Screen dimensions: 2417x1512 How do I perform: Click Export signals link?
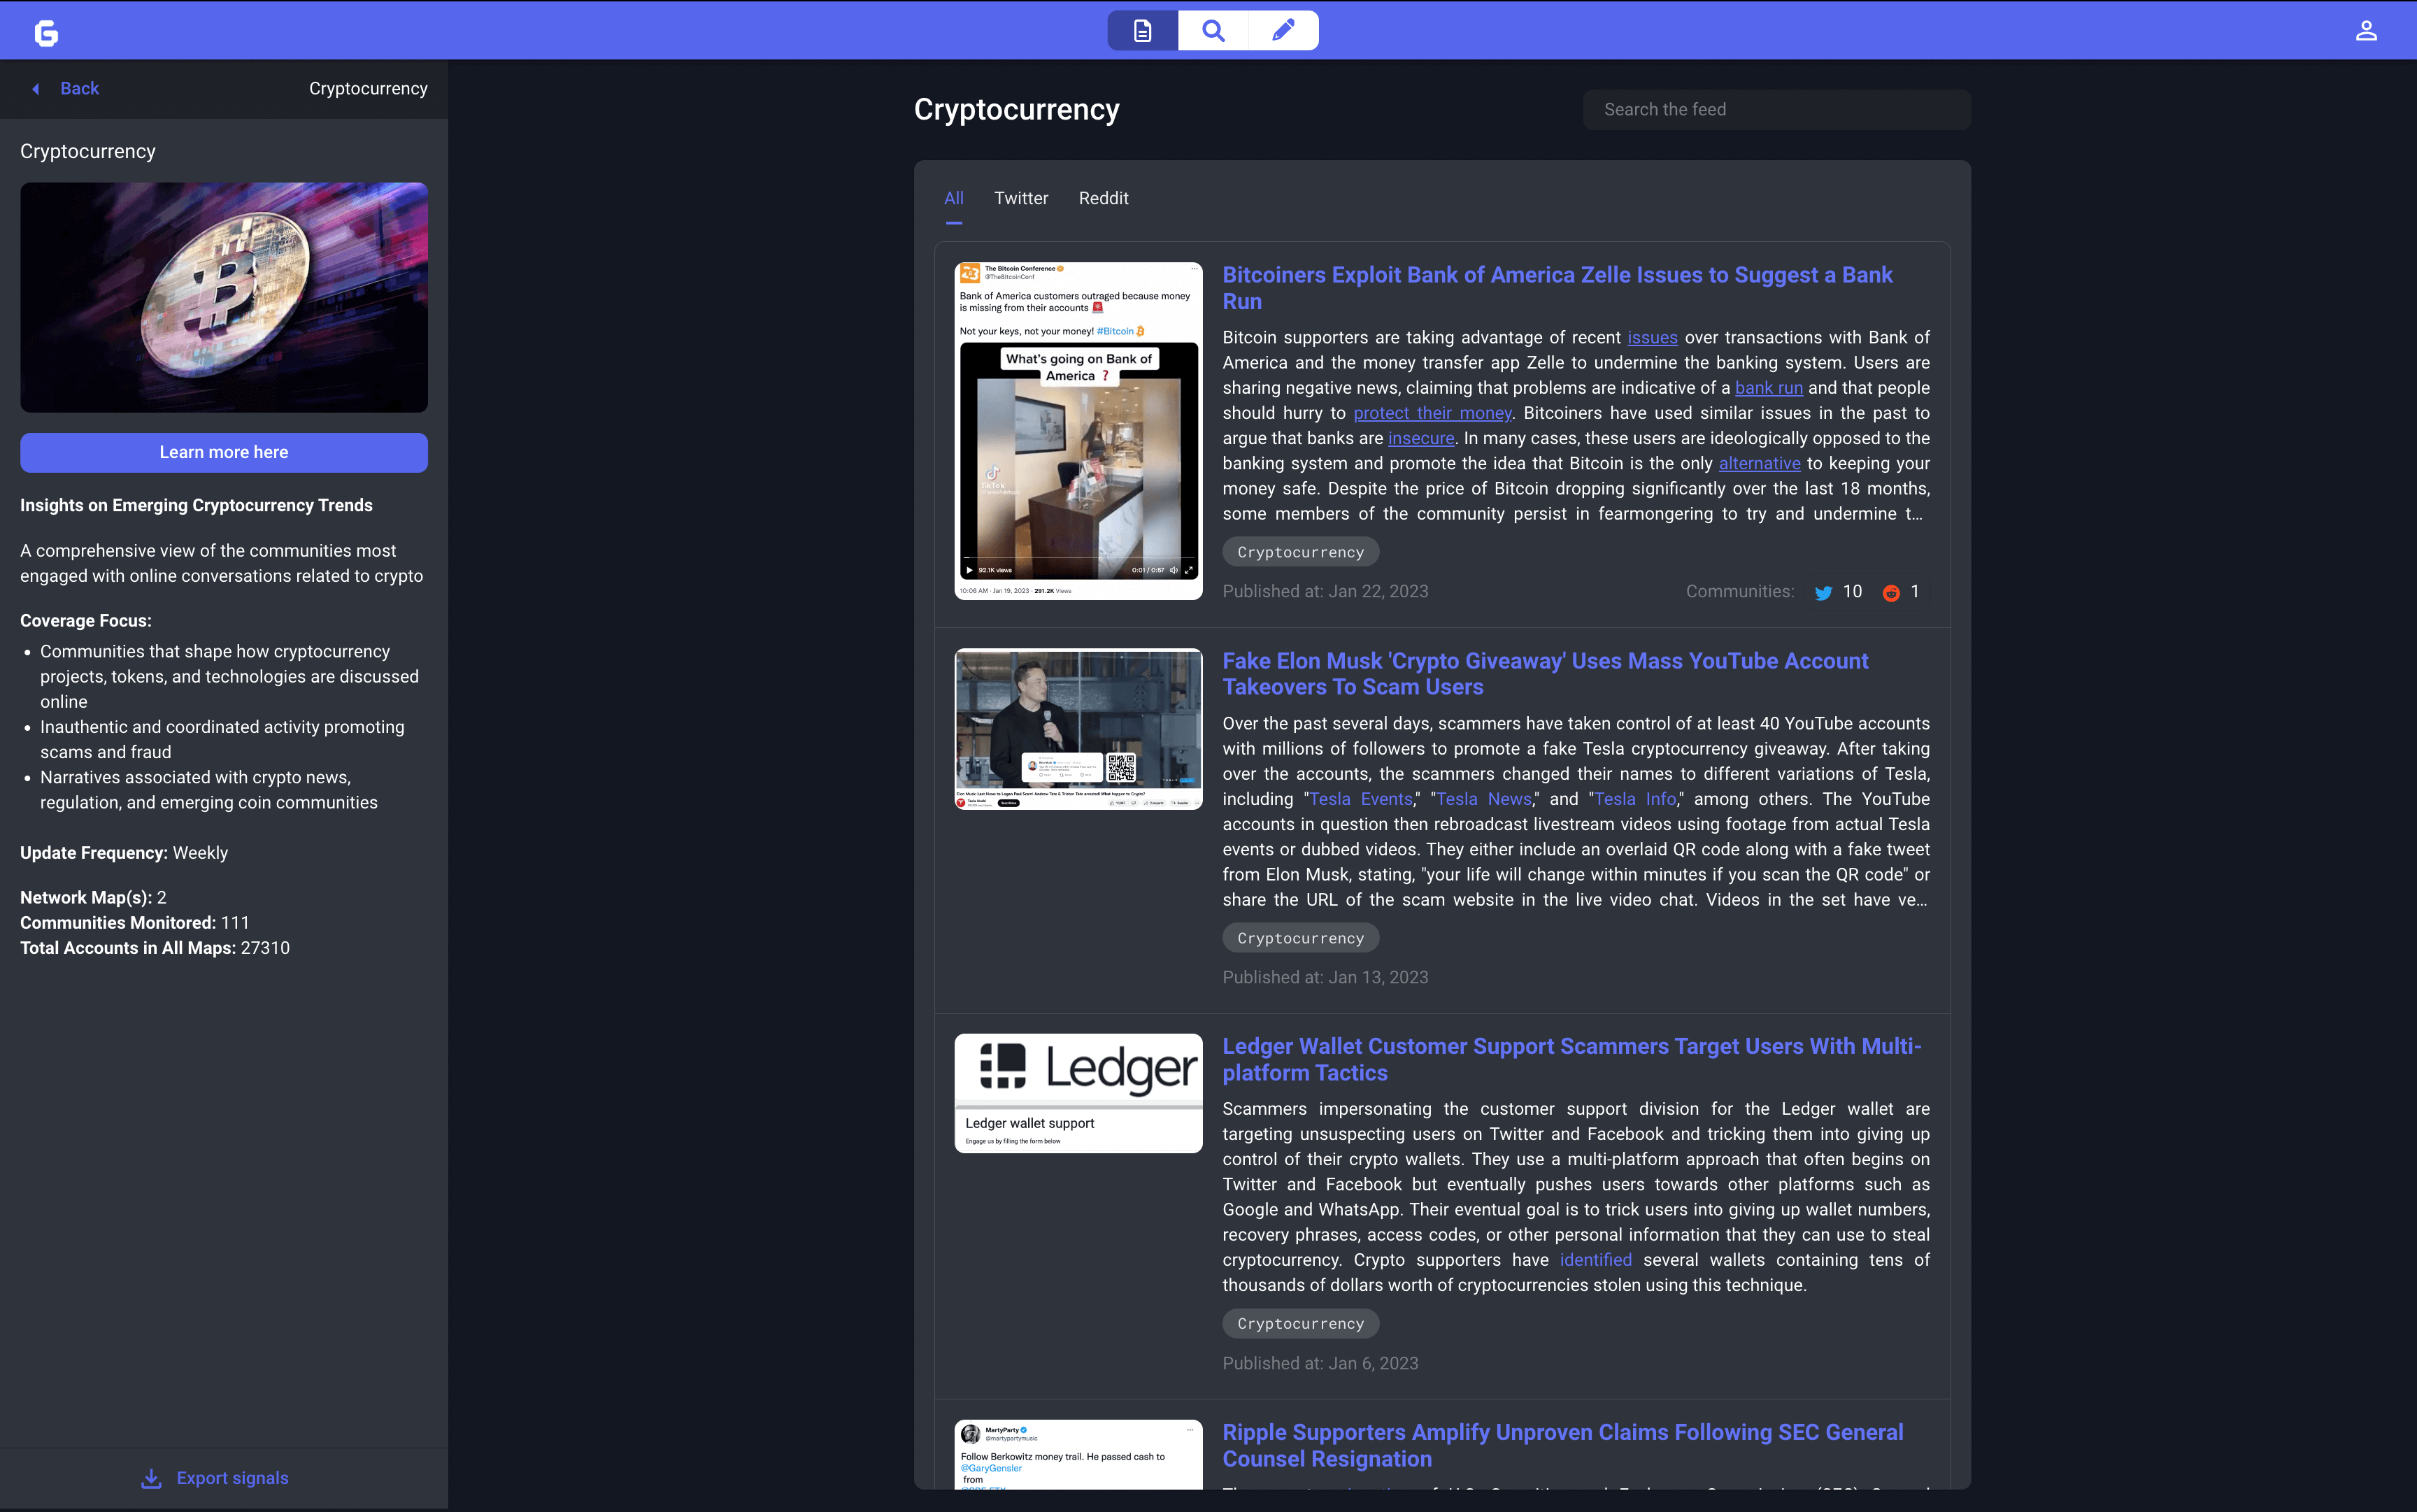click(232, 1478)
